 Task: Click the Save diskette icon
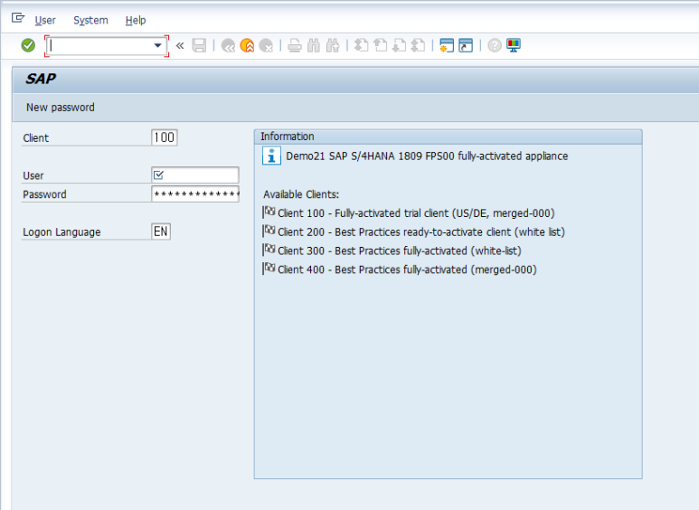[199, 45]
